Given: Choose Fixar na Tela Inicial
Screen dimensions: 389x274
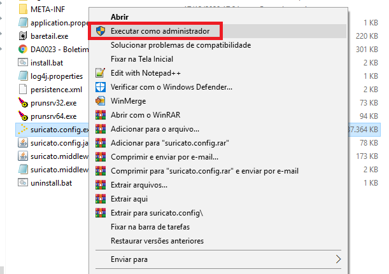Looking at the screenshot, I should (143, 59).
